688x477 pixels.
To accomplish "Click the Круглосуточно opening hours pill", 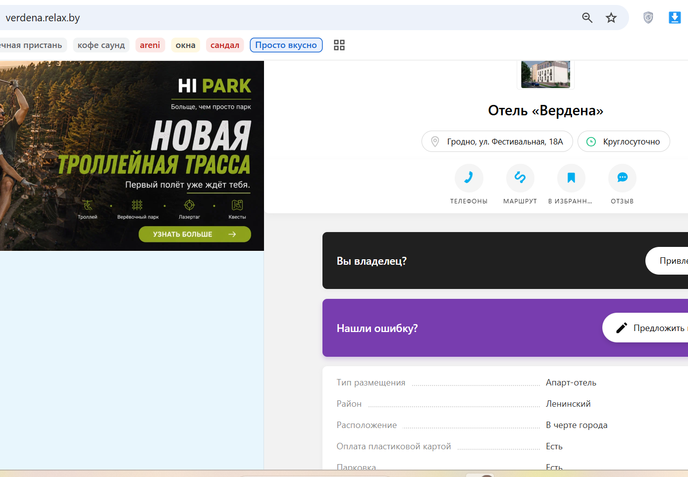I will pyautogui.click(x=624, y=142).
